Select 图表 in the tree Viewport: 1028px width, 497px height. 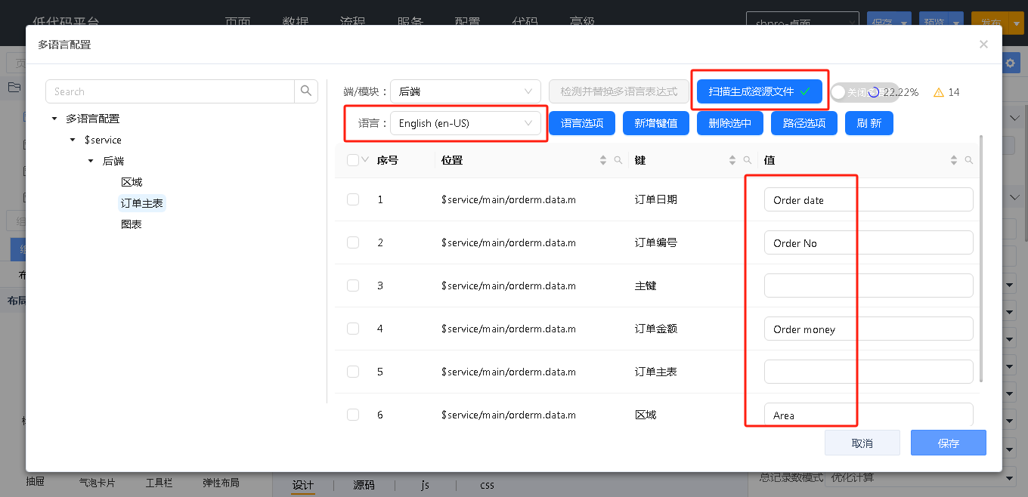click(132, 224)
